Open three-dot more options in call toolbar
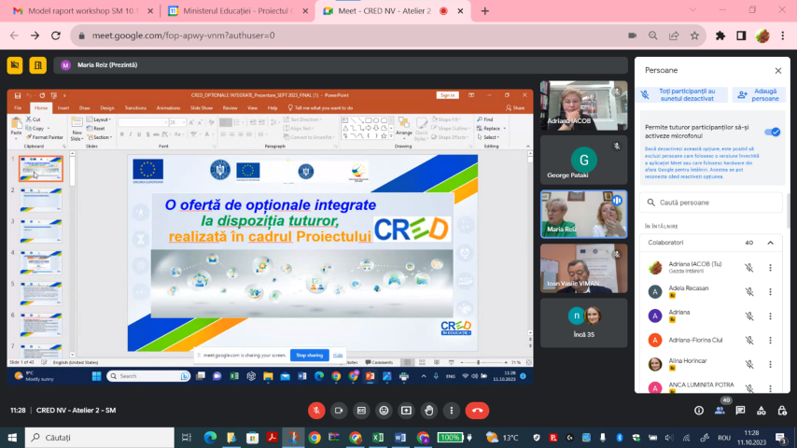 pos(451,410)
